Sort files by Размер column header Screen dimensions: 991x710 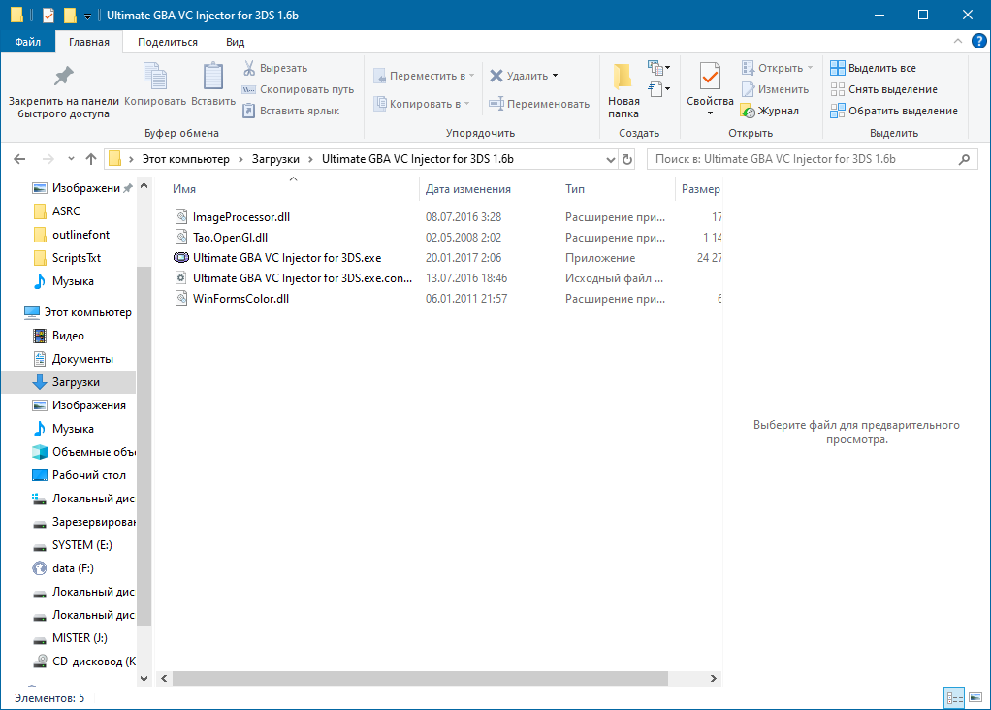700,189
